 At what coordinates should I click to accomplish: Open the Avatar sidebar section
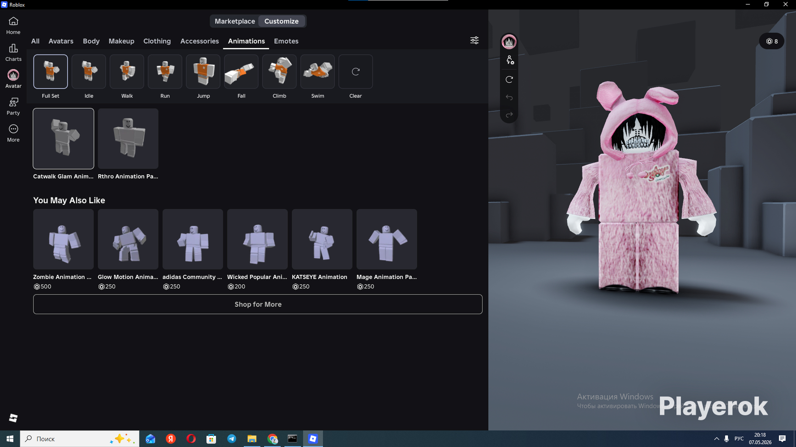tap(13, 79)
